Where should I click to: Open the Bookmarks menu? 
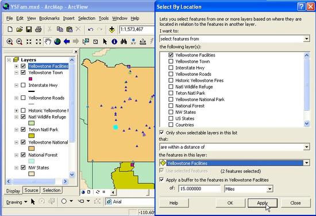point(49,18)
